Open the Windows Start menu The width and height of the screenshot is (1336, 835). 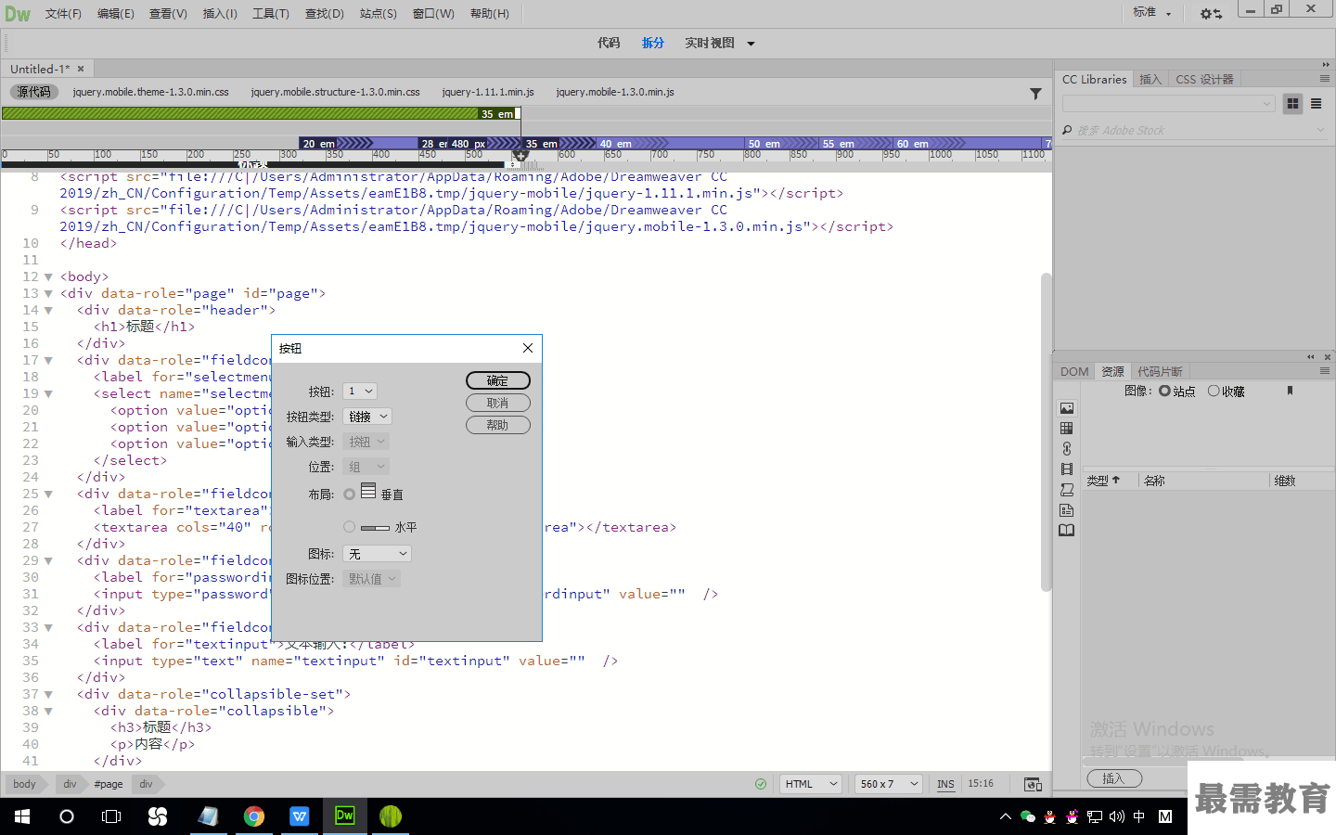22,816
